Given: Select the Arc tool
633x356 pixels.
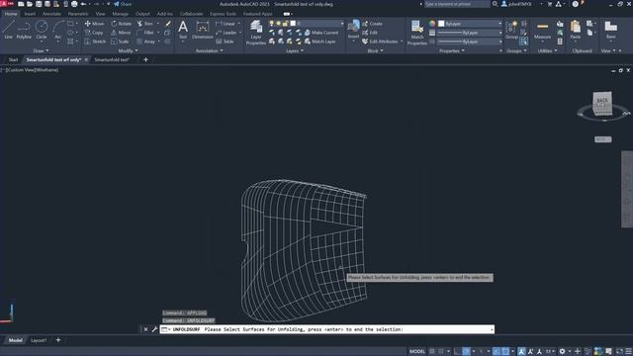Looking at the screenshot, I should point(57,30).
